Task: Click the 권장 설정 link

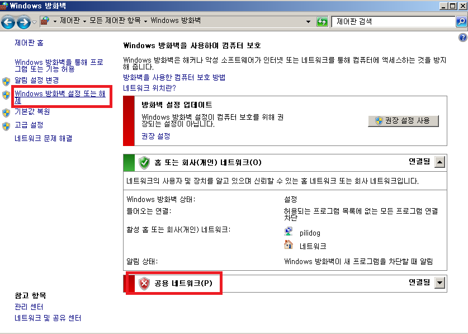Action: click(x=156, y=136)
